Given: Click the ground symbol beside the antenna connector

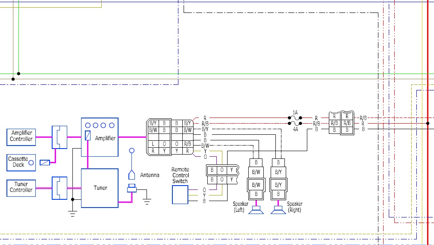Looking at the screenshot, I should click(147, 199).
